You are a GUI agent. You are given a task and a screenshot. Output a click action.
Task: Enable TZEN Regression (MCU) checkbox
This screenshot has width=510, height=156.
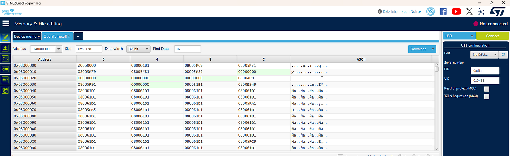tap(487, 96)
